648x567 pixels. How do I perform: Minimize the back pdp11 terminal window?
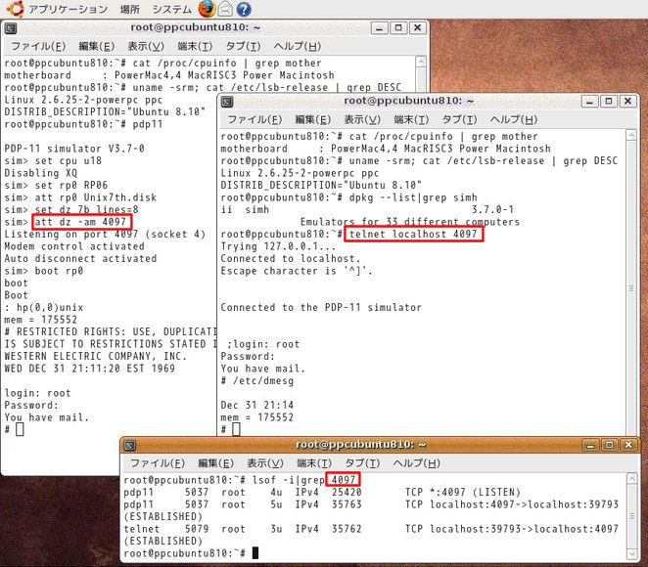click(380, 27)
